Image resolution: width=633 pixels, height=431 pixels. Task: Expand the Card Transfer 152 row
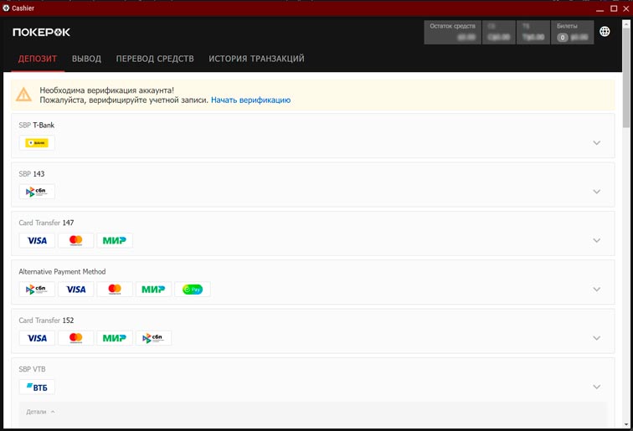[597, 338]
